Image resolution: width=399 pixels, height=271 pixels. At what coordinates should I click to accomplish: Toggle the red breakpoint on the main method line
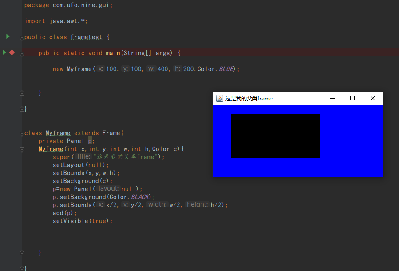(x=12, y=52)
